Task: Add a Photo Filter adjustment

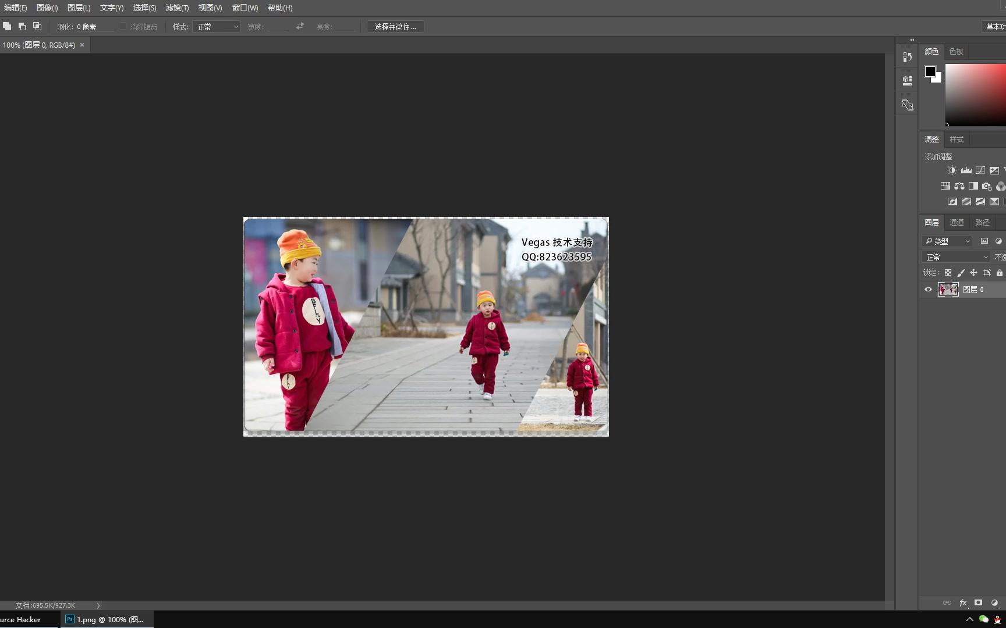Action: pos(987,186)
